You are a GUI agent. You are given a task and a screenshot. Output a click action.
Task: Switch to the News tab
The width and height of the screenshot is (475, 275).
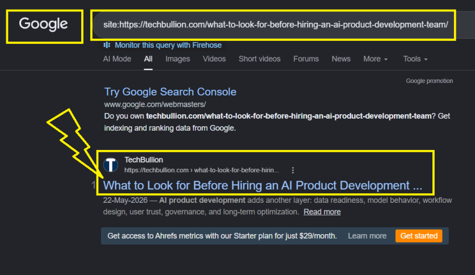tap(341, 59)
